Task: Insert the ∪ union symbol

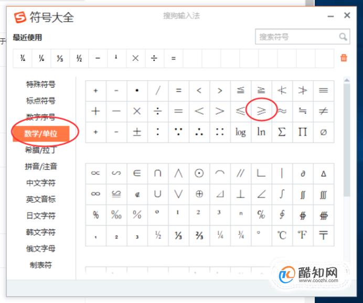Action: pyautogui.click(x=158, y=194)
